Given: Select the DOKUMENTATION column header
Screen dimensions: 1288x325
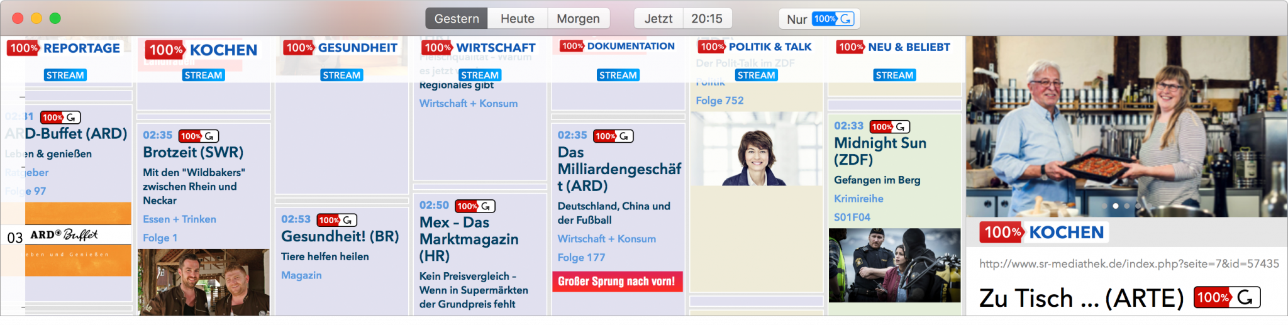Looking at the screenshot, I should point(617,46).
